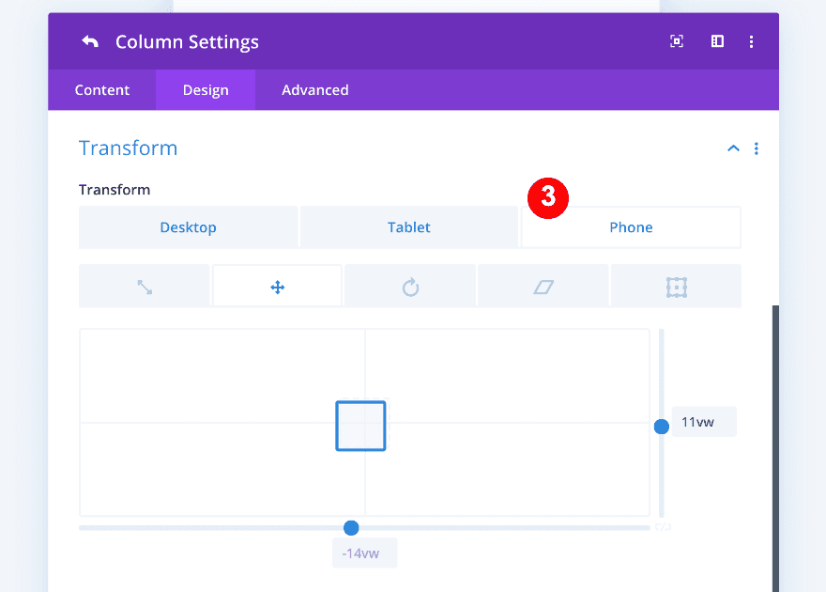Click the vertical translate slider handle
Image resolution: width=826 pixels, height=592 pixels.
pyautogui.click(x=662, y=427)
